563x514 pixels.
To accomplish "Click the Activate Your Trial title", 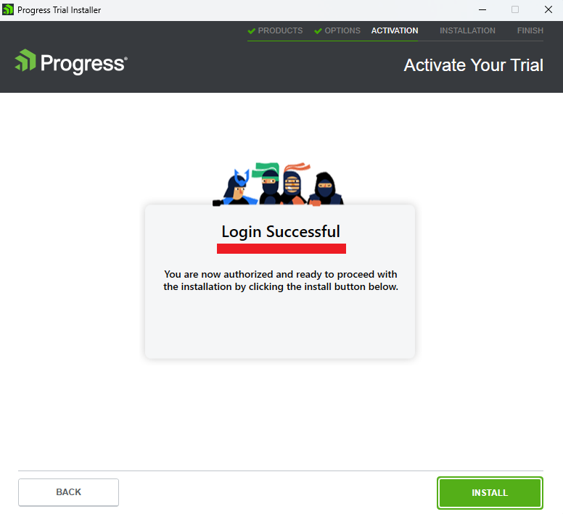I will coord(473,65).
